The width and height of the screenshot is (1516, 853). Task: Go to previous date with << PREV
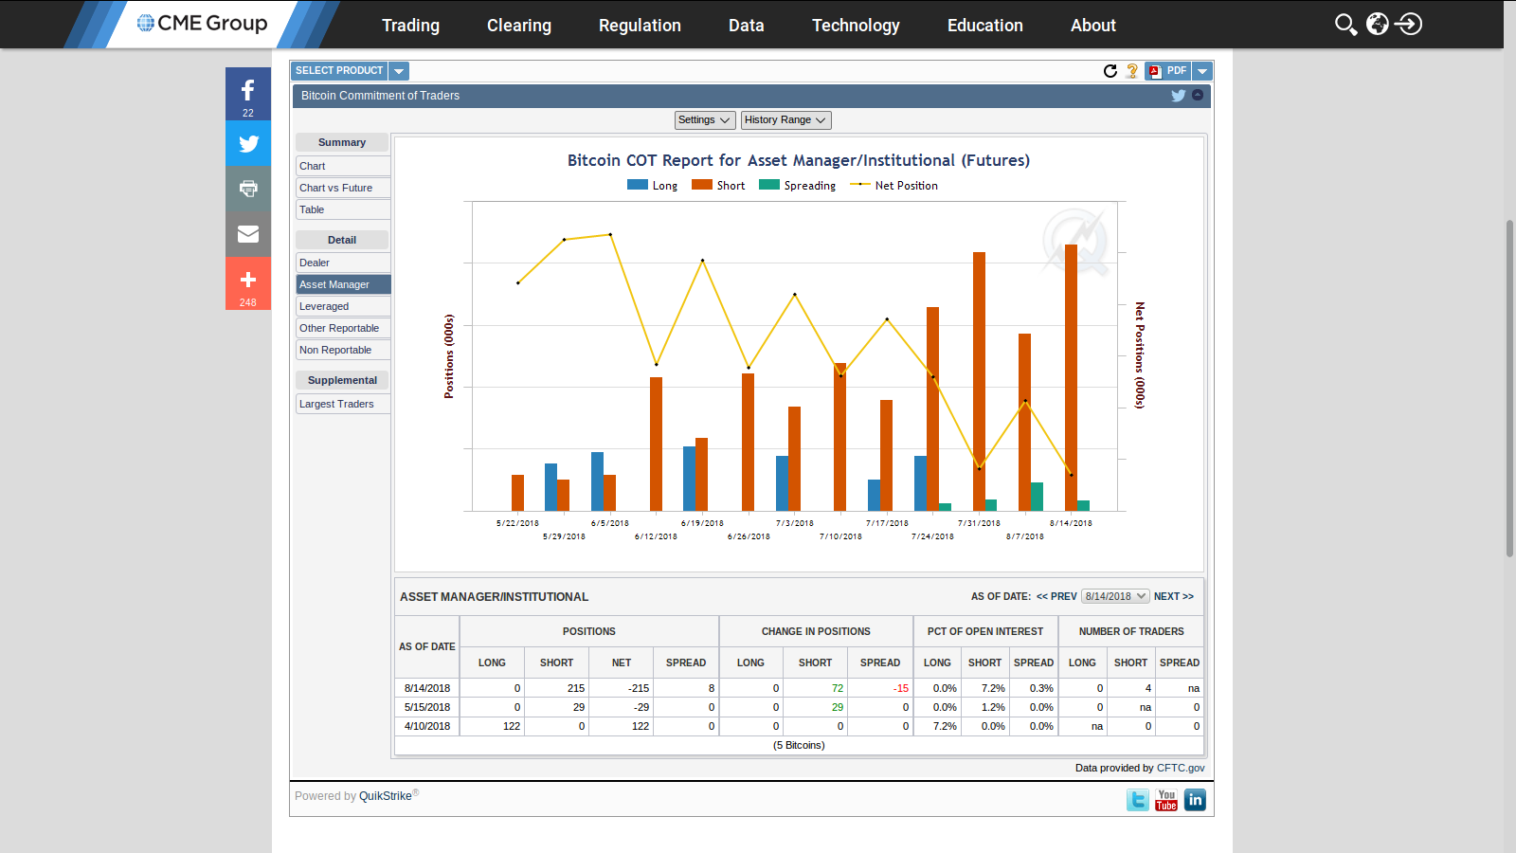(1056, 596)
